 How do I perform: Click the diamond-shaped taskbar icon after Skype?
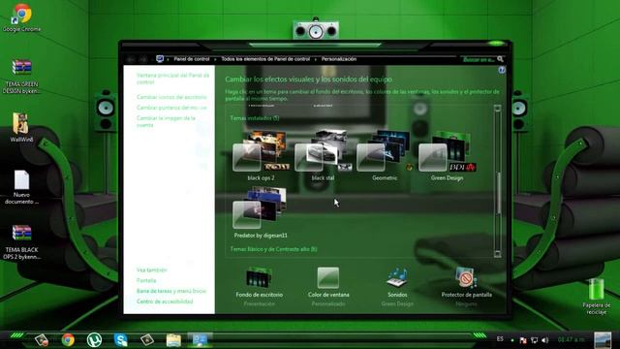[x=146, y=339]
